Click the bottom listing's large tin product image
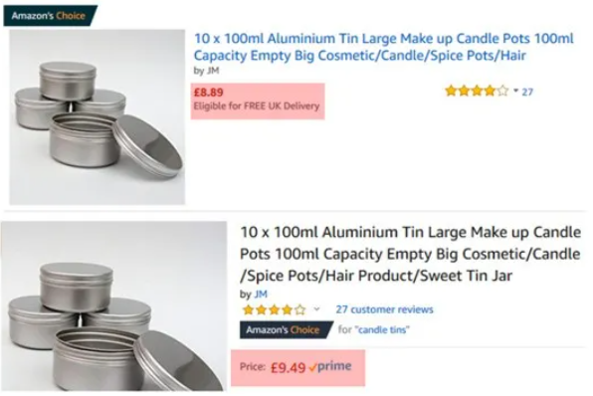This screenshot has width=593, height=396. tap(113, 306)
